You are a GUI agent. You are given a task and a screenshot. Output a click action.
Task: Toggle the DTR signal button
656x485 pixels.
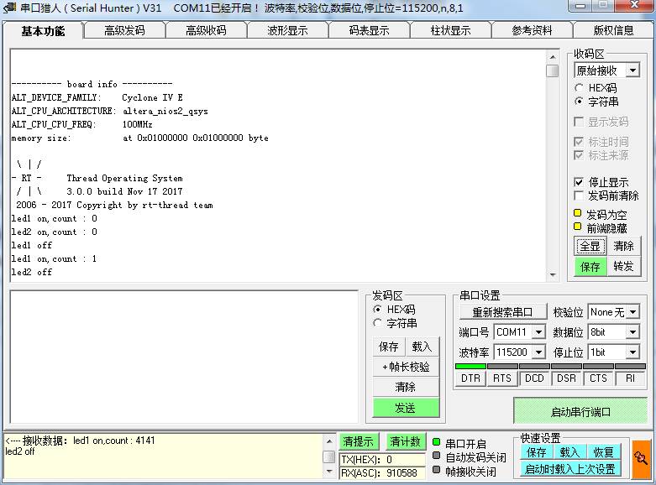pos(470,378)
